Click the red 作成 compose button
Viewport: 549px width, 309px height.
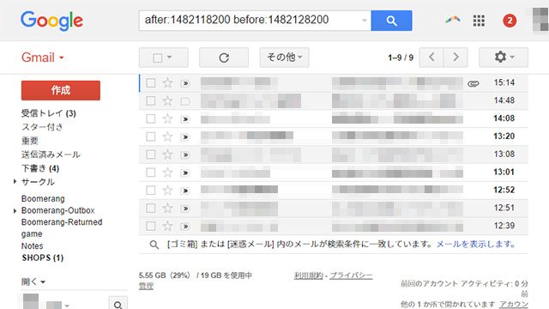[61, 90]
